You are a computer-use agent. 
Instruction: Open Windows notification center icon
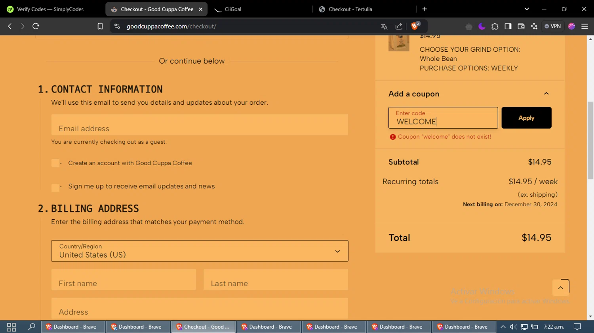pos(577,327)
